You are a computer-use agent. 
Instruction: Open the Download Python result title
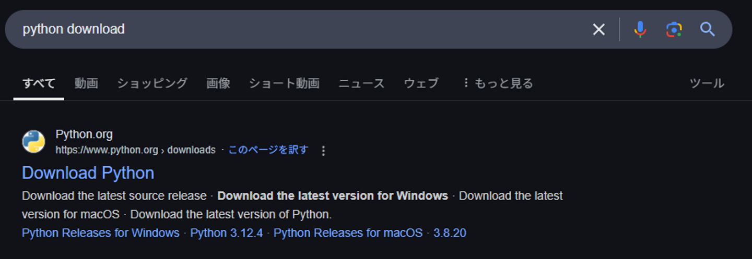tap(88, 173)
